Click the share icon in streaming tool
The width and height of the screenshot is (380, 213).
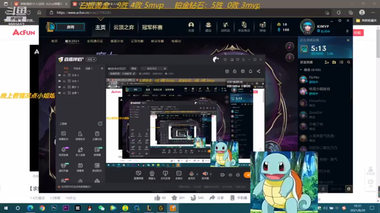click(x=258, y=71)
